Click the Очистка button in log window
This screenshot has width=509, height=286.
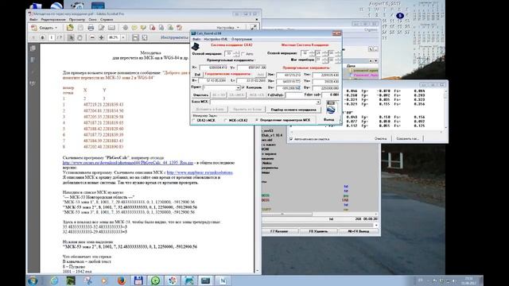(380, 138)
